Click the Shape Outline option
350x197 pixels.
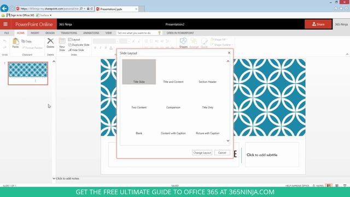(x=221, y=45)
